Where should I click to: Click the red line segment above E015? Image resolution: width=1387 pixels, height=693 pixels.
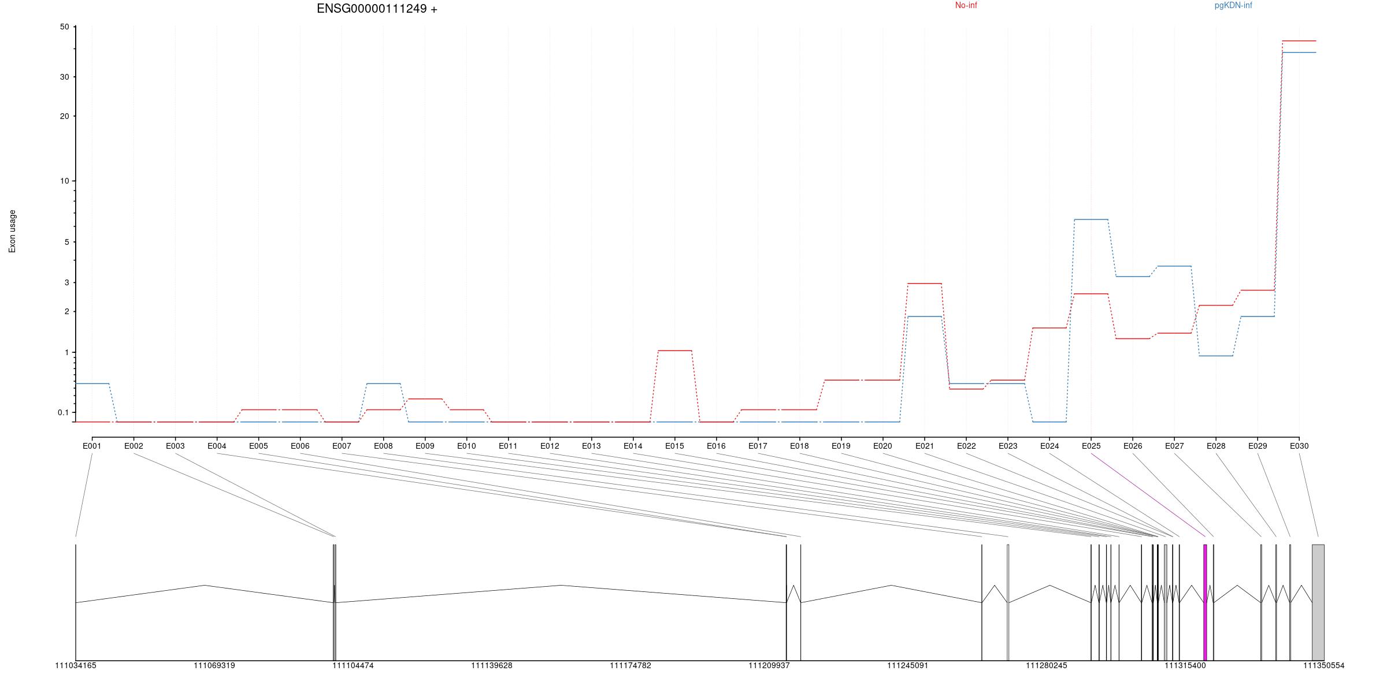(674, 351)
